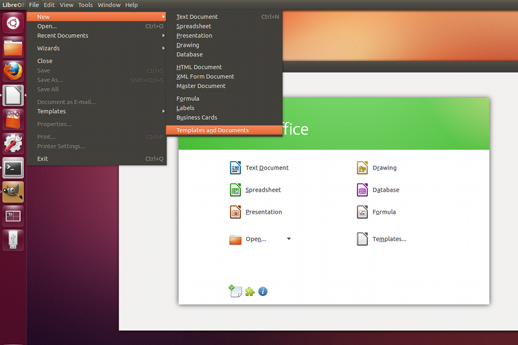Click Formula label in Start Center
518x345 pixels.
pyautogui.click(x=384, y=212)
